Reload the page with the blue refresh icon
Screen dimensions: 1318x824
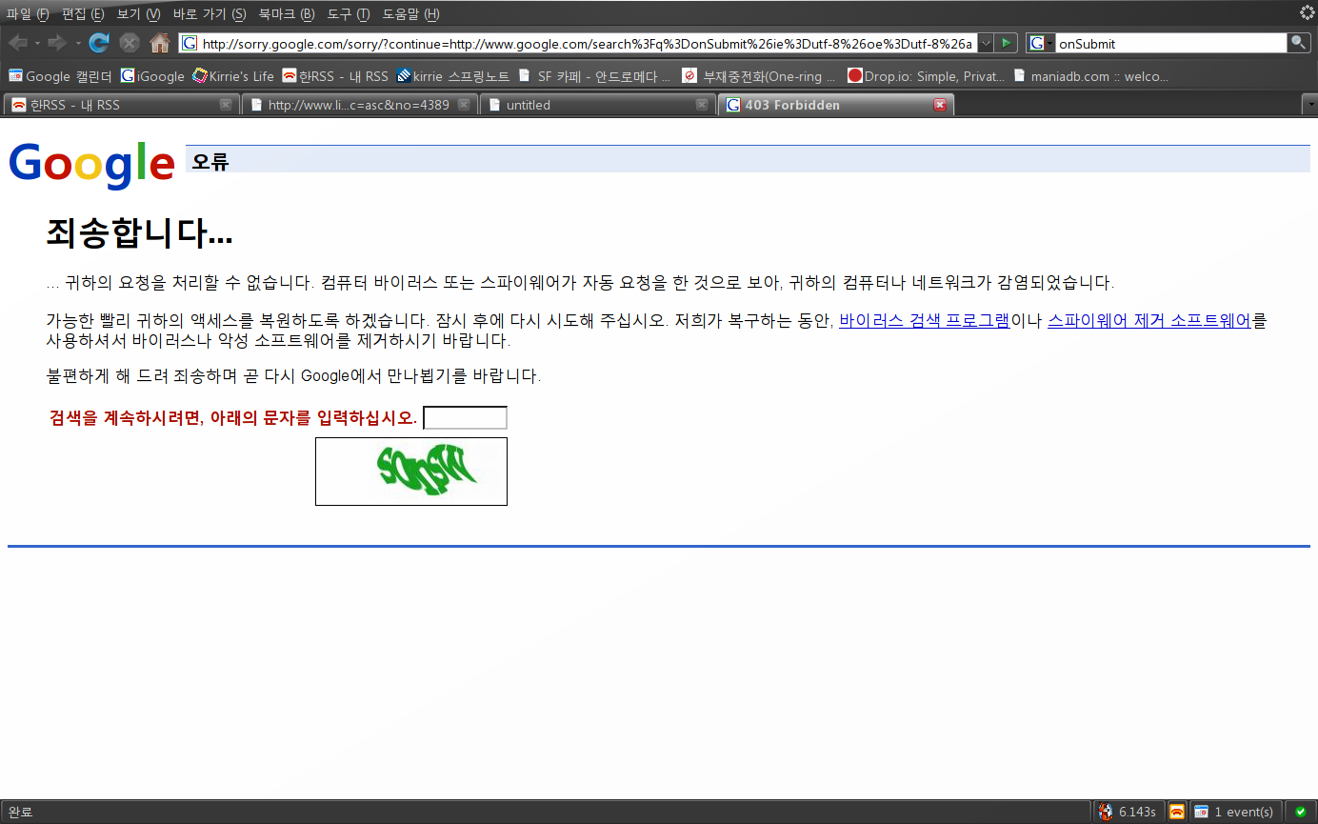pyautogui.click(x=99, y=43)
